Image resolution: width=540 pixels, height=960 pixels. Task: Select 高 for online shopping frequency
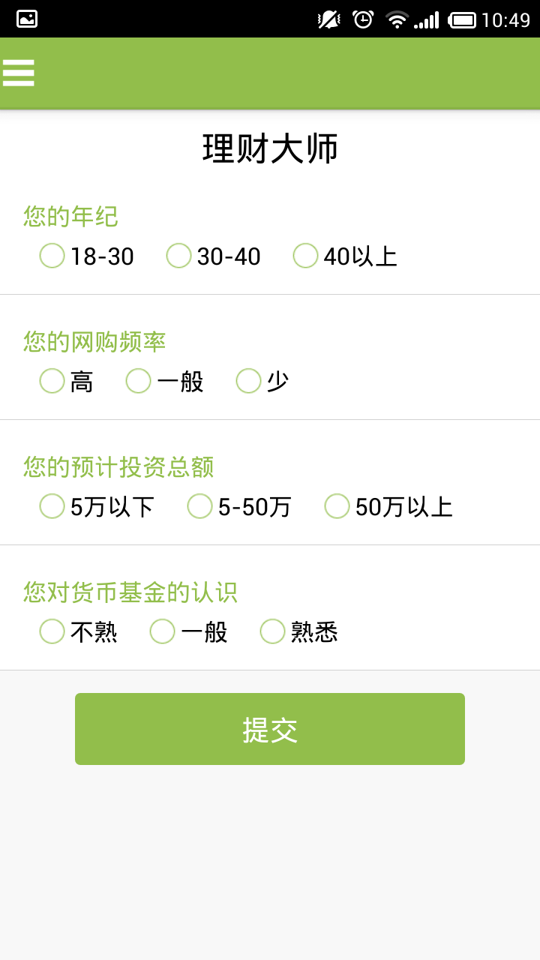click(52, 381)
